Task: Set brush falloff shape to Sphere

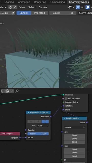Action: coord(24,13)
